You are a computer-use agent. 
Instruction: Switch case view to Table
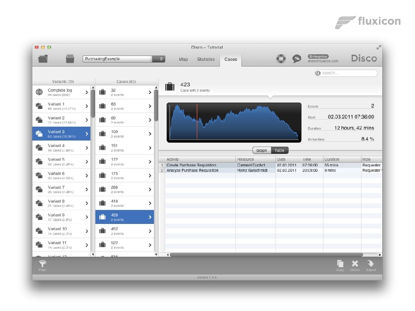(280, 151)
